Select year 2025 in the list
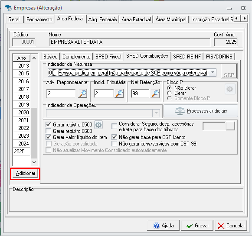 [21, 152]
